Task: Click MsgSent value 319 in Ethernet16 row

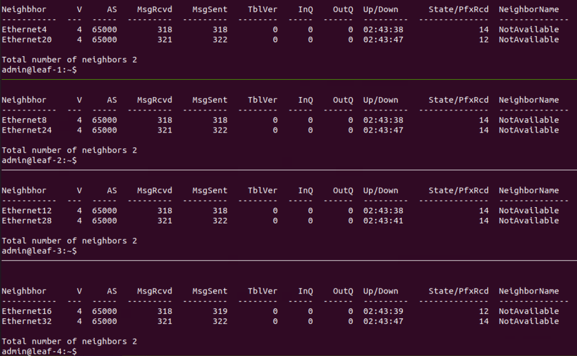Action: [x=220, y=311]
